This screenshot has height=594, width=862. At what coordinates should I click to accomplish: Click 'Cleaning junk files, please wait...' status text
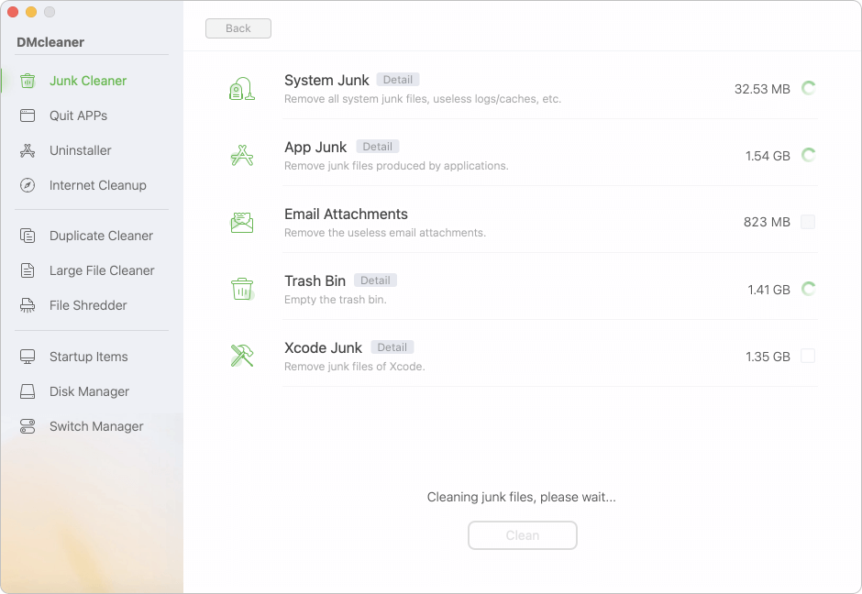pyautogui.click(x=521, y=497)
